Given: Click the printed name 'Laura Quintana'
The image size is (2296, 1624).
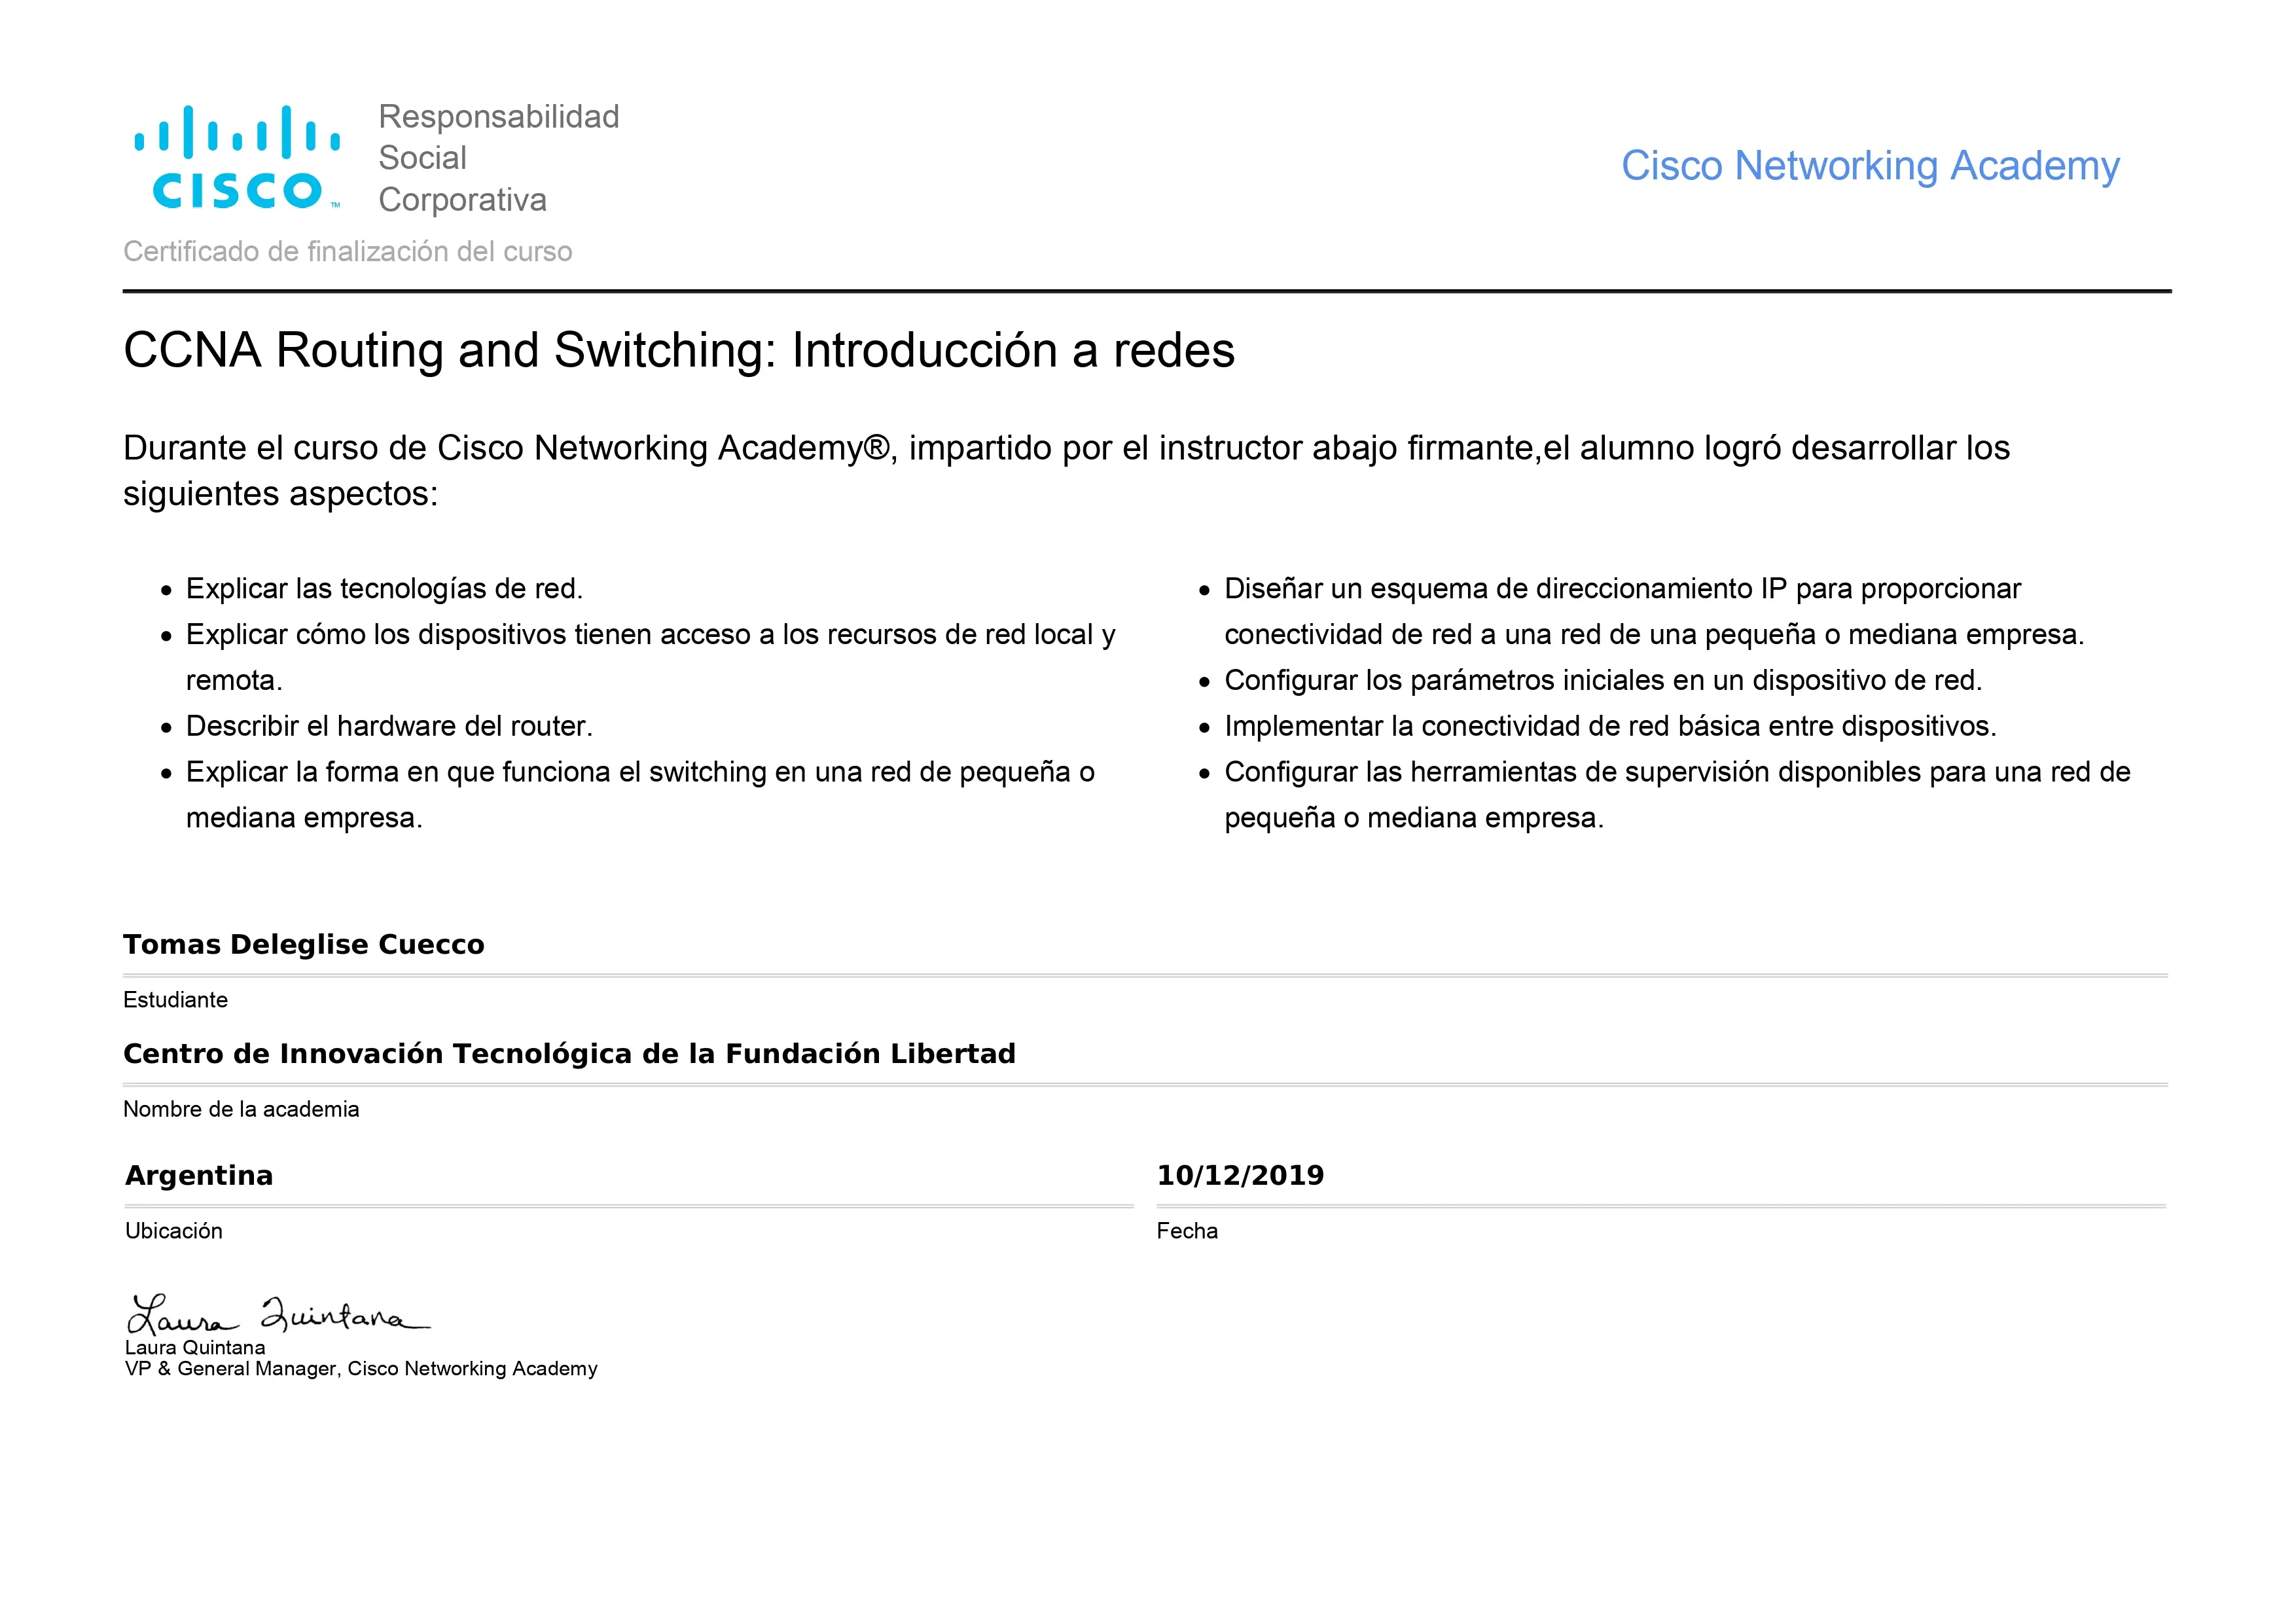Looking at the screenshot, I should 195,1348.
